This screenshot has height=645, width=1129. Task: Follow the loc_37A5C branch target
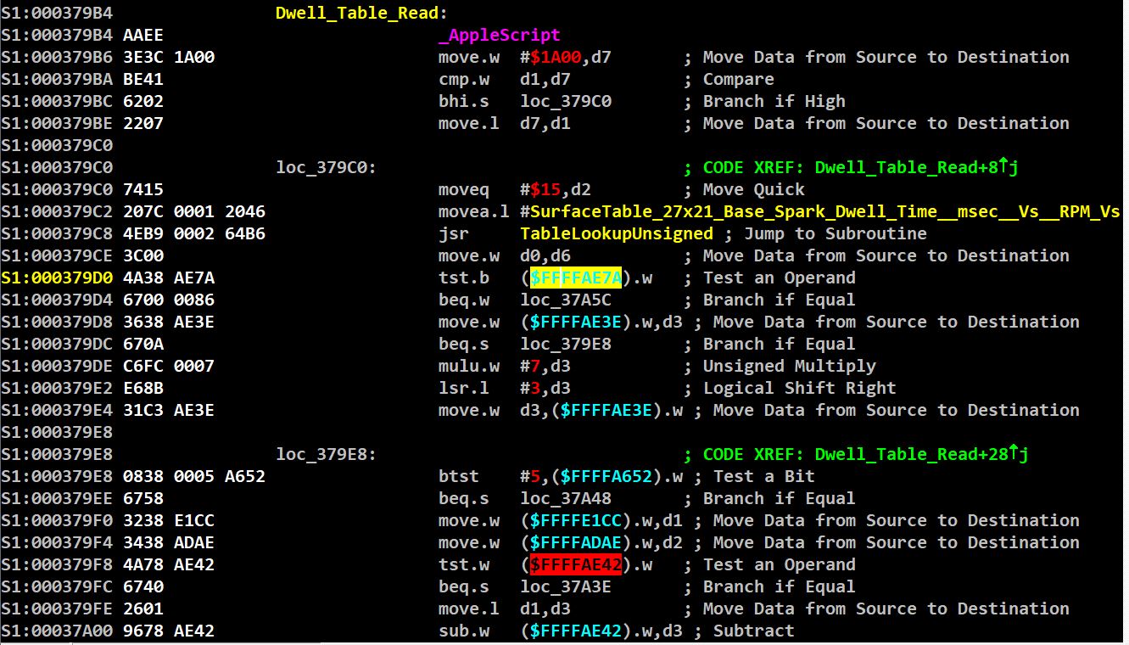pos(566,300)
